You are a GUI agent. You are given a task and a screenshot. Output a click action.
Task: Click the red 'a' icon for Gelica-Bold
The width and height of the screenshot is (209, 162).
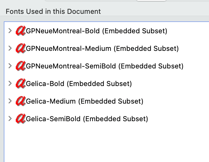(x=21, y=84)
